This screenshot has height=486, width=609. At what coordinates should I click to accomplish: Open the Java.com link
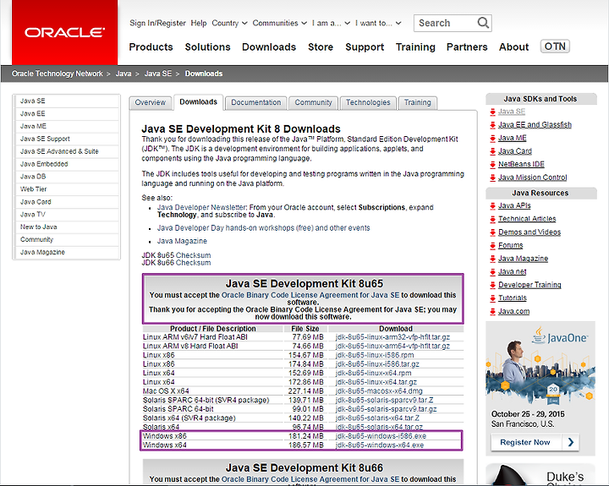(x=514, y=312)
